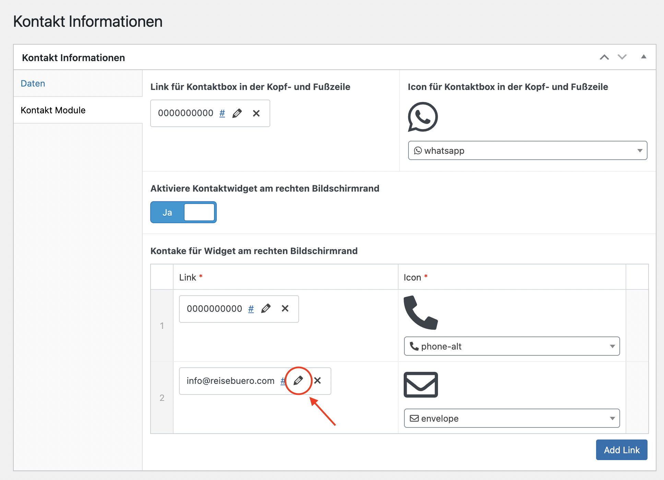The image size is (664, 480).
Task: Remove the info@reisebuero.com link
Action: (318, 380)
